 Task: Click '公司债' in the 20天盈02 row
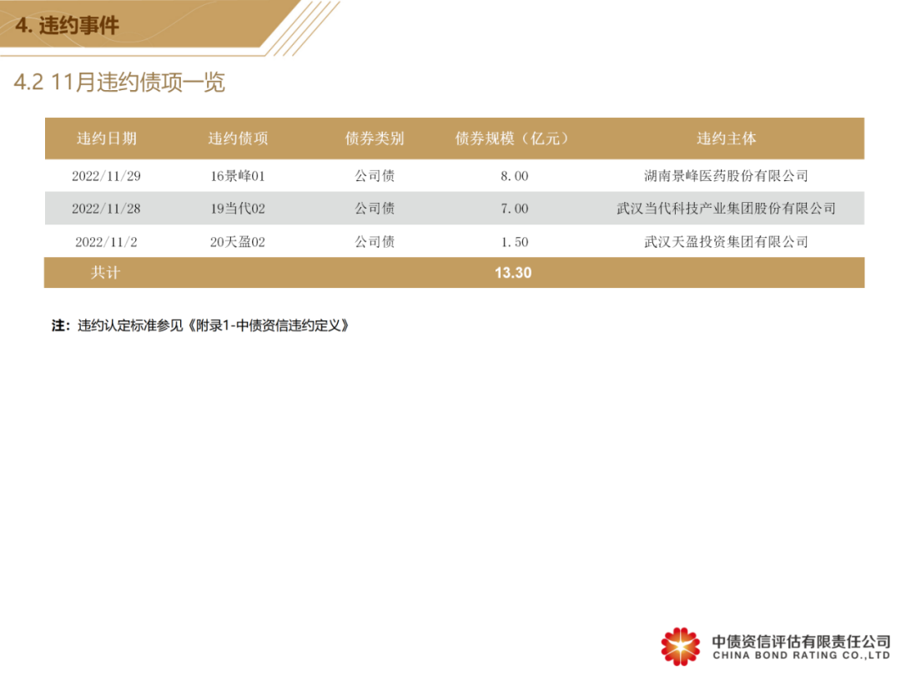coord(375,242)
